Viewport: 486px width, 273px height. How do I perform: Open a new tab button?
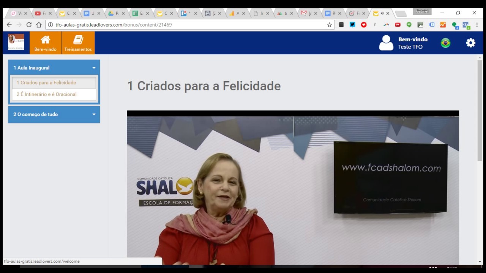click(x=401, y=14)
